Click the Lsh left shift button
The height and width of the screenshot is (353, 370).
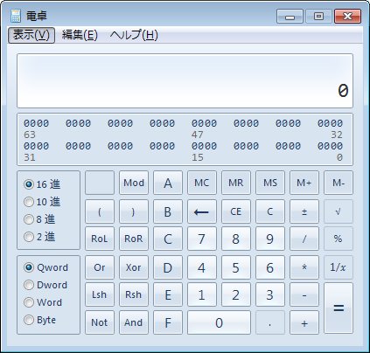(100, 294)
